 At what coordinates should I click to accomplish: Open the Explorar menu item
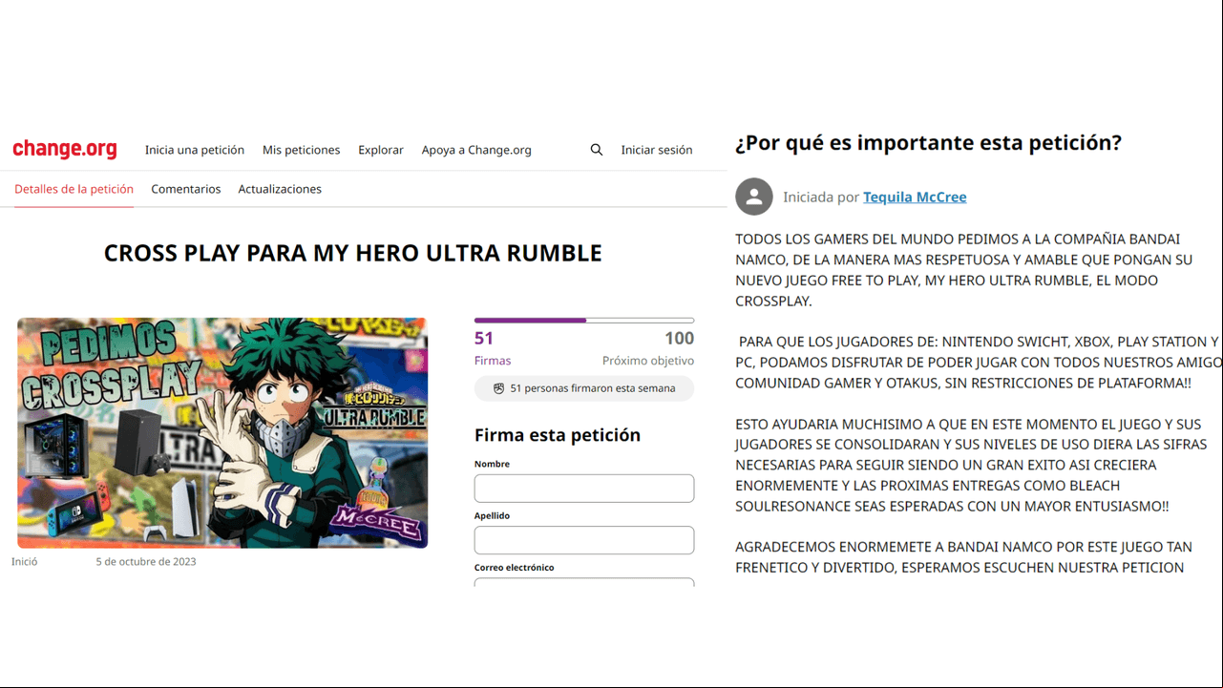click(381, 150)
